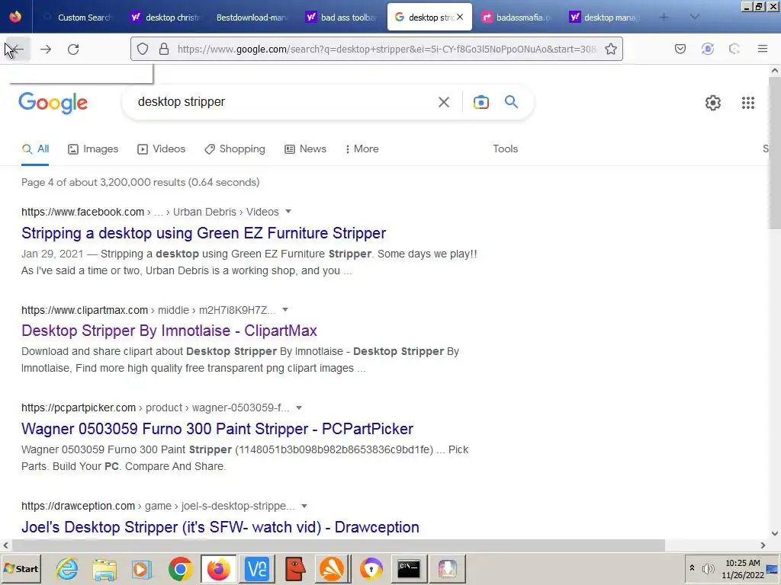
Task: Select the Videos results filter
Action: coord(162,149)
